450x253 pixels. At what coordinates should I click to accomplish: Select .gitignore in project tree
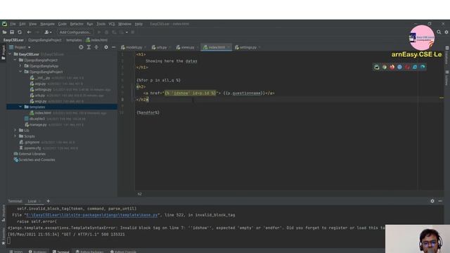tap(32, 142)
